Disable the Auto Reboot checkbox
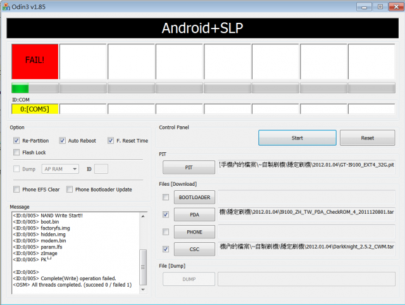 point(62,141)
